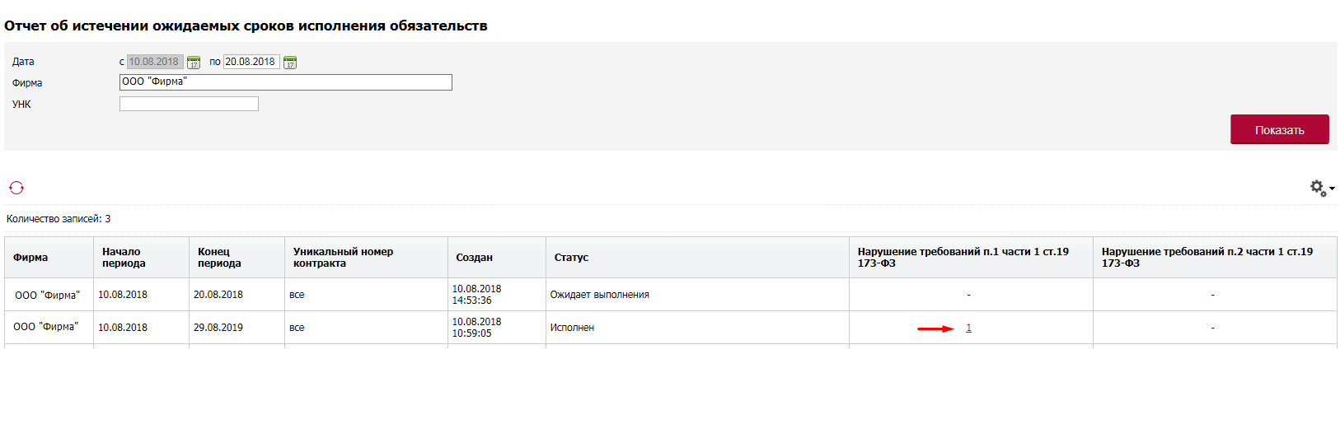Refresh the report table with reload icon
The height and width of the screenshot is (424, 1340).
[16, 188]
